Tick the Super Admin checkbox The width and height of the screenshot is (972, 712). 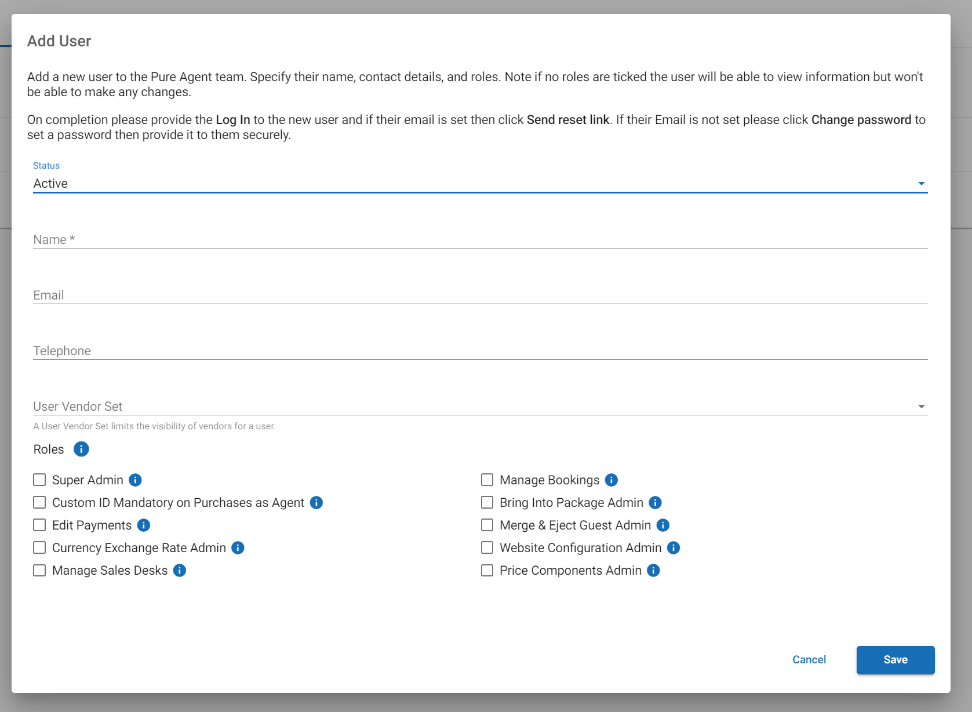coord(39,480)
